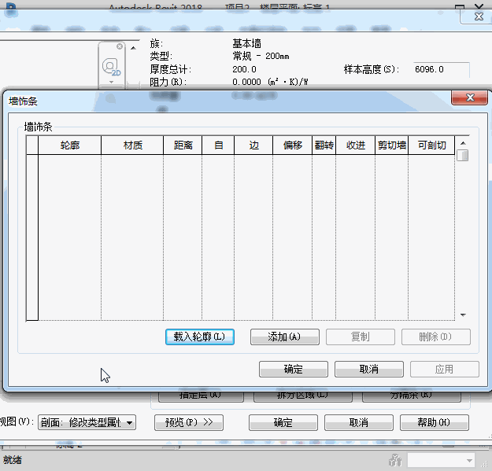This screenshot has height=471, width=492.
Task: Expand the preview pane with 预览(P) >>
Action: click(189, 423)
